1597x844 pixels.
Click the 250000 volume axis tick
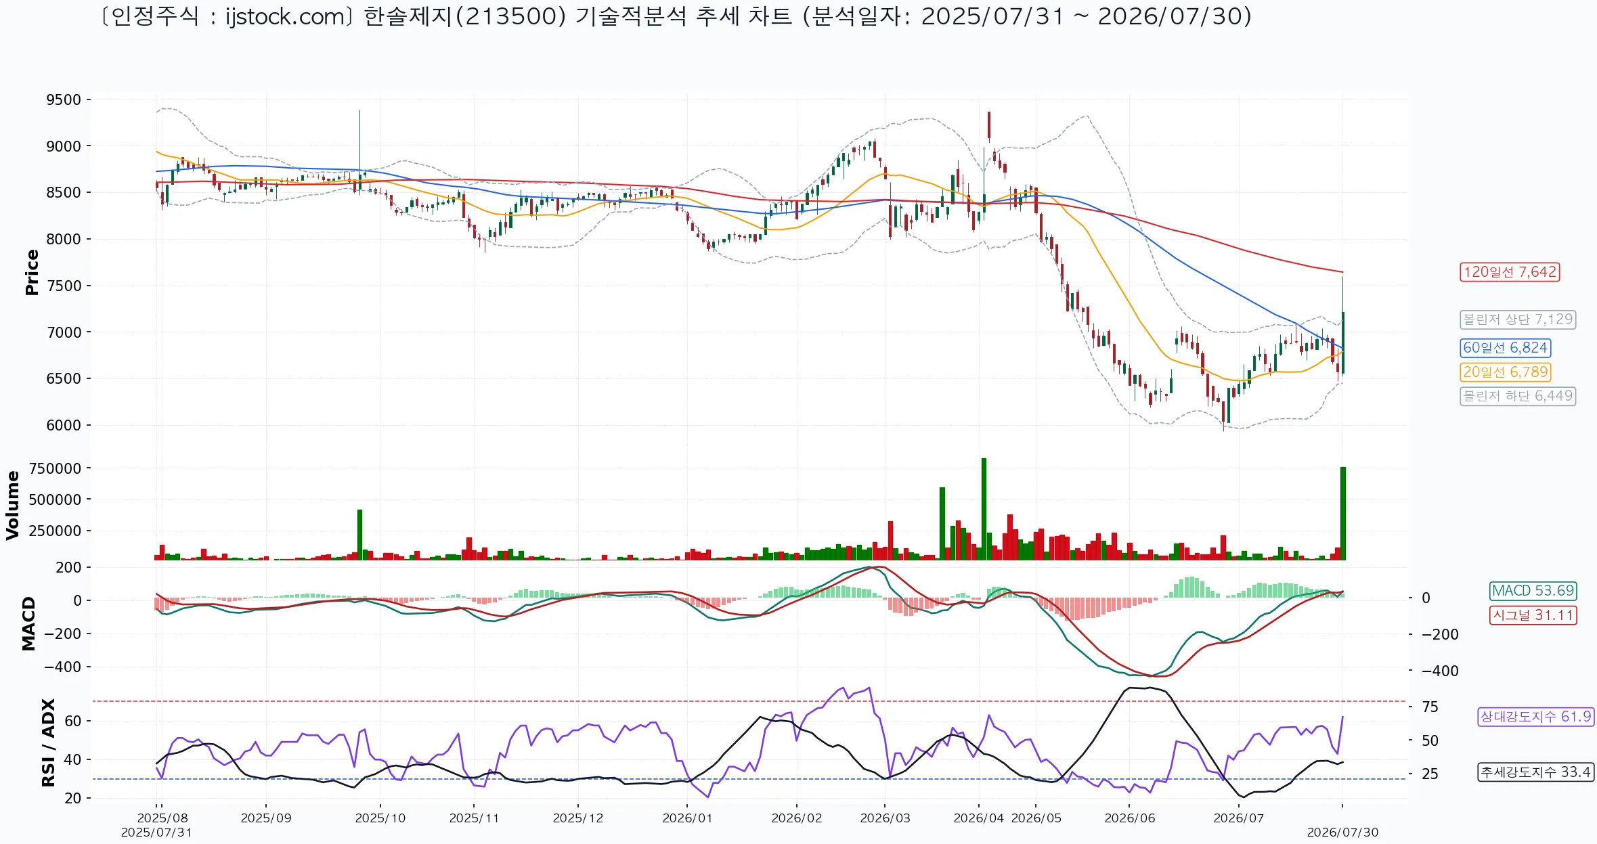pos(55,531)
